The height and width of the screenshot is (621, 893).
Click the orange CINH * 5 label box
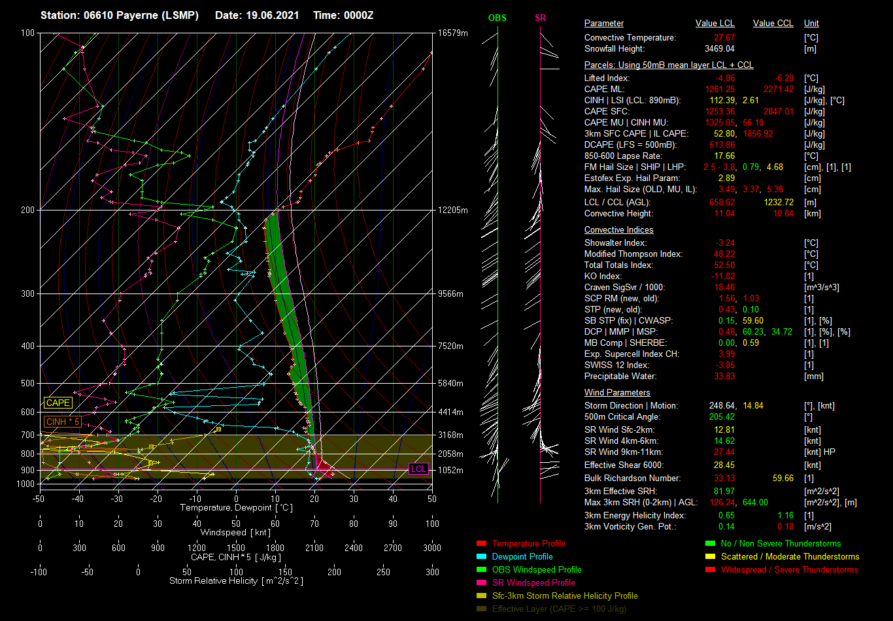click(x=63, y=422)
